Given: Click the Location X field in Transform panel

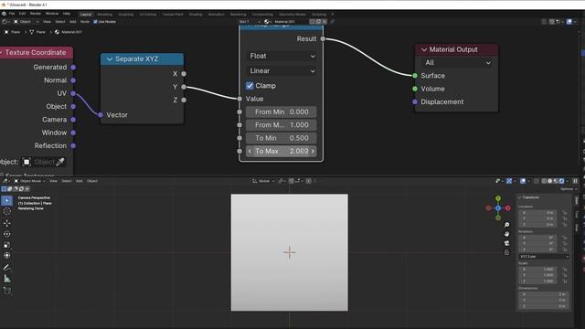Looking at the screenshot, I should coord(538,213).
